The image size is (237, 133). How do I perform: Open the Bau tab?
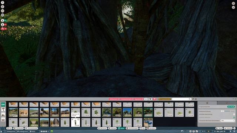click(142, 128)
